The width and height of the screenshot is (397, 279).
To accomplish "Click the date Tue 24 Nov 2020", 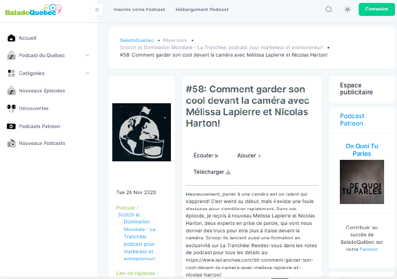I will tap(136, 193).
